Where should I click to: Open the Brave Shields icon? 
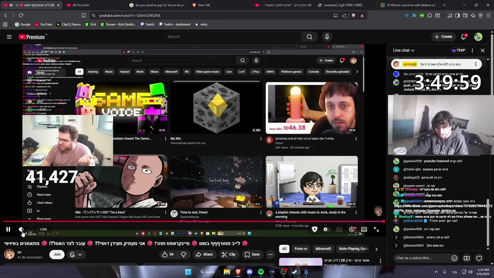[x=353, y=15]
